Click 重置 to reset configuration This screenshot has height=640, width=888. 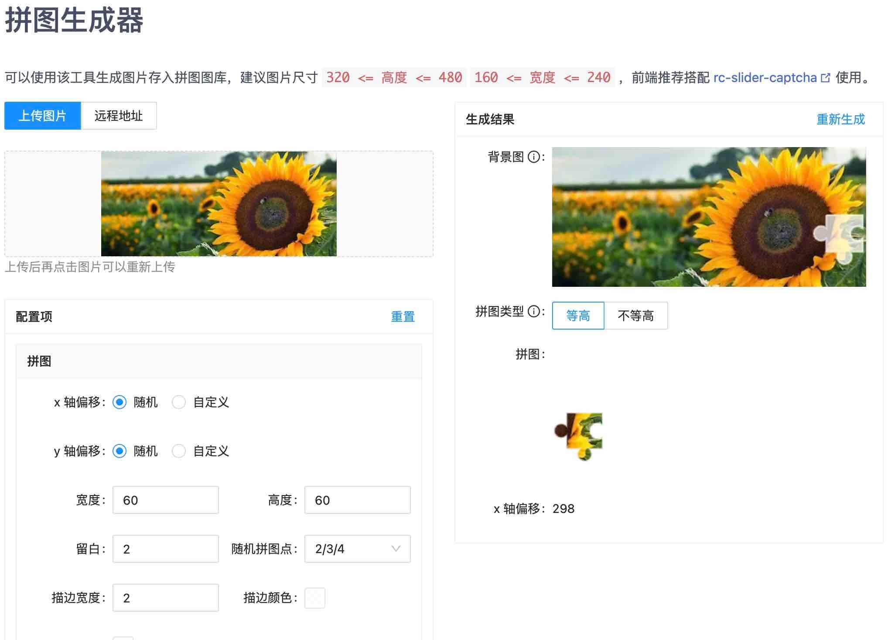point(402,317)
